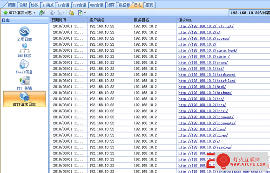Open the /docs1/ URL link
The height and width of the screenshot is (173, 270).
click(x=203, y=111)
